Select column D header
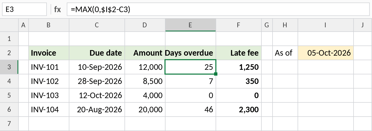The image size is (372, 131). click(x=145, y=25)
